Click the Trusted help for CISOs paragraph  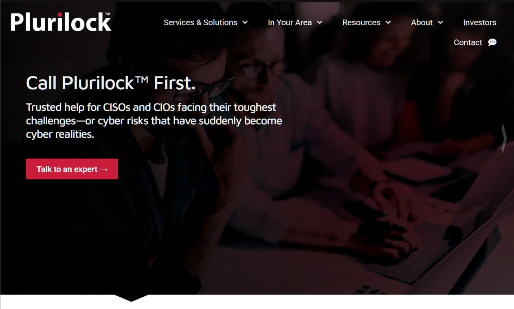(154, 121)
